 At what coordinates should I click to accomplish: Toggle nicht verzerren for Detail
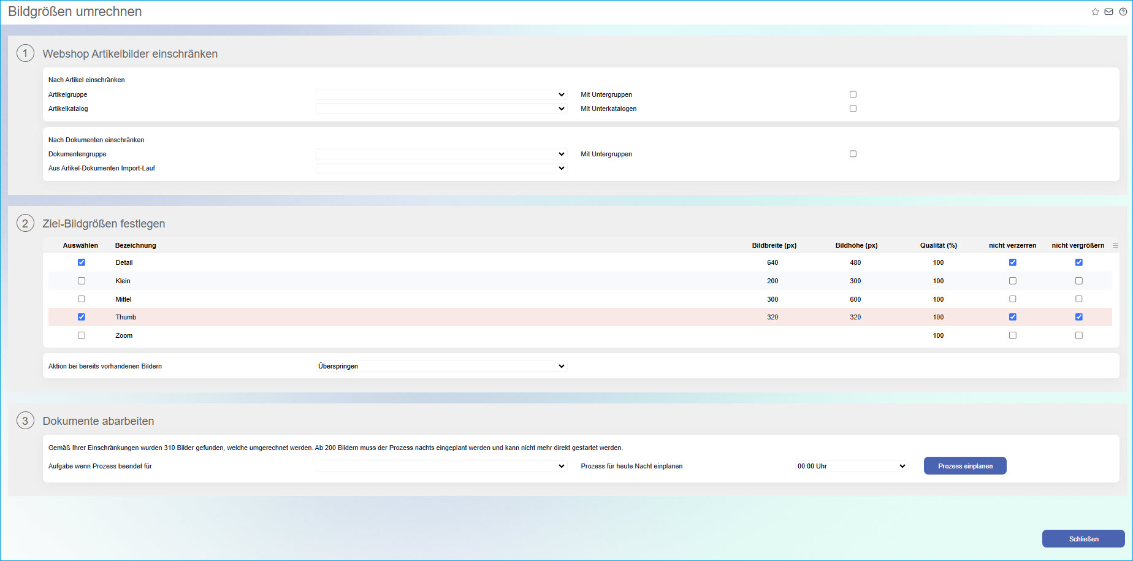click(x=1013, y=262)
